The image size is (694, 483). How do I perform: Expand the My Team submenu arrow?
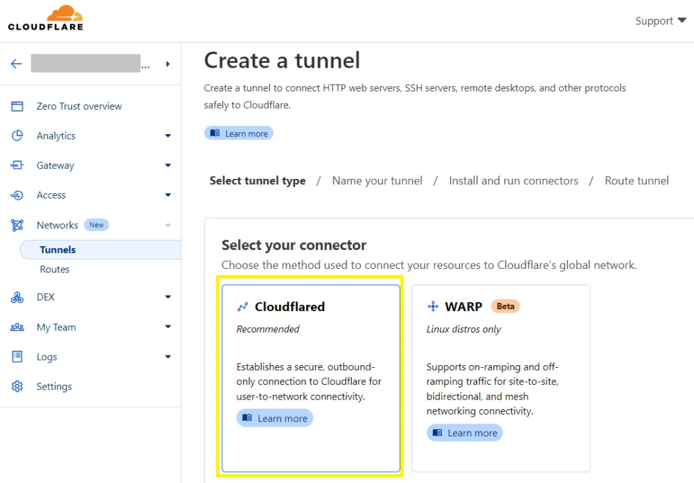pos(168,327)
